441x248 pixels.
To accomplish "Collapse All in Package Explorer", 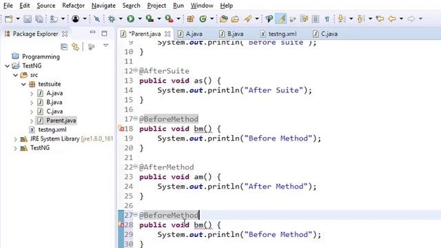I will [64, 47].
